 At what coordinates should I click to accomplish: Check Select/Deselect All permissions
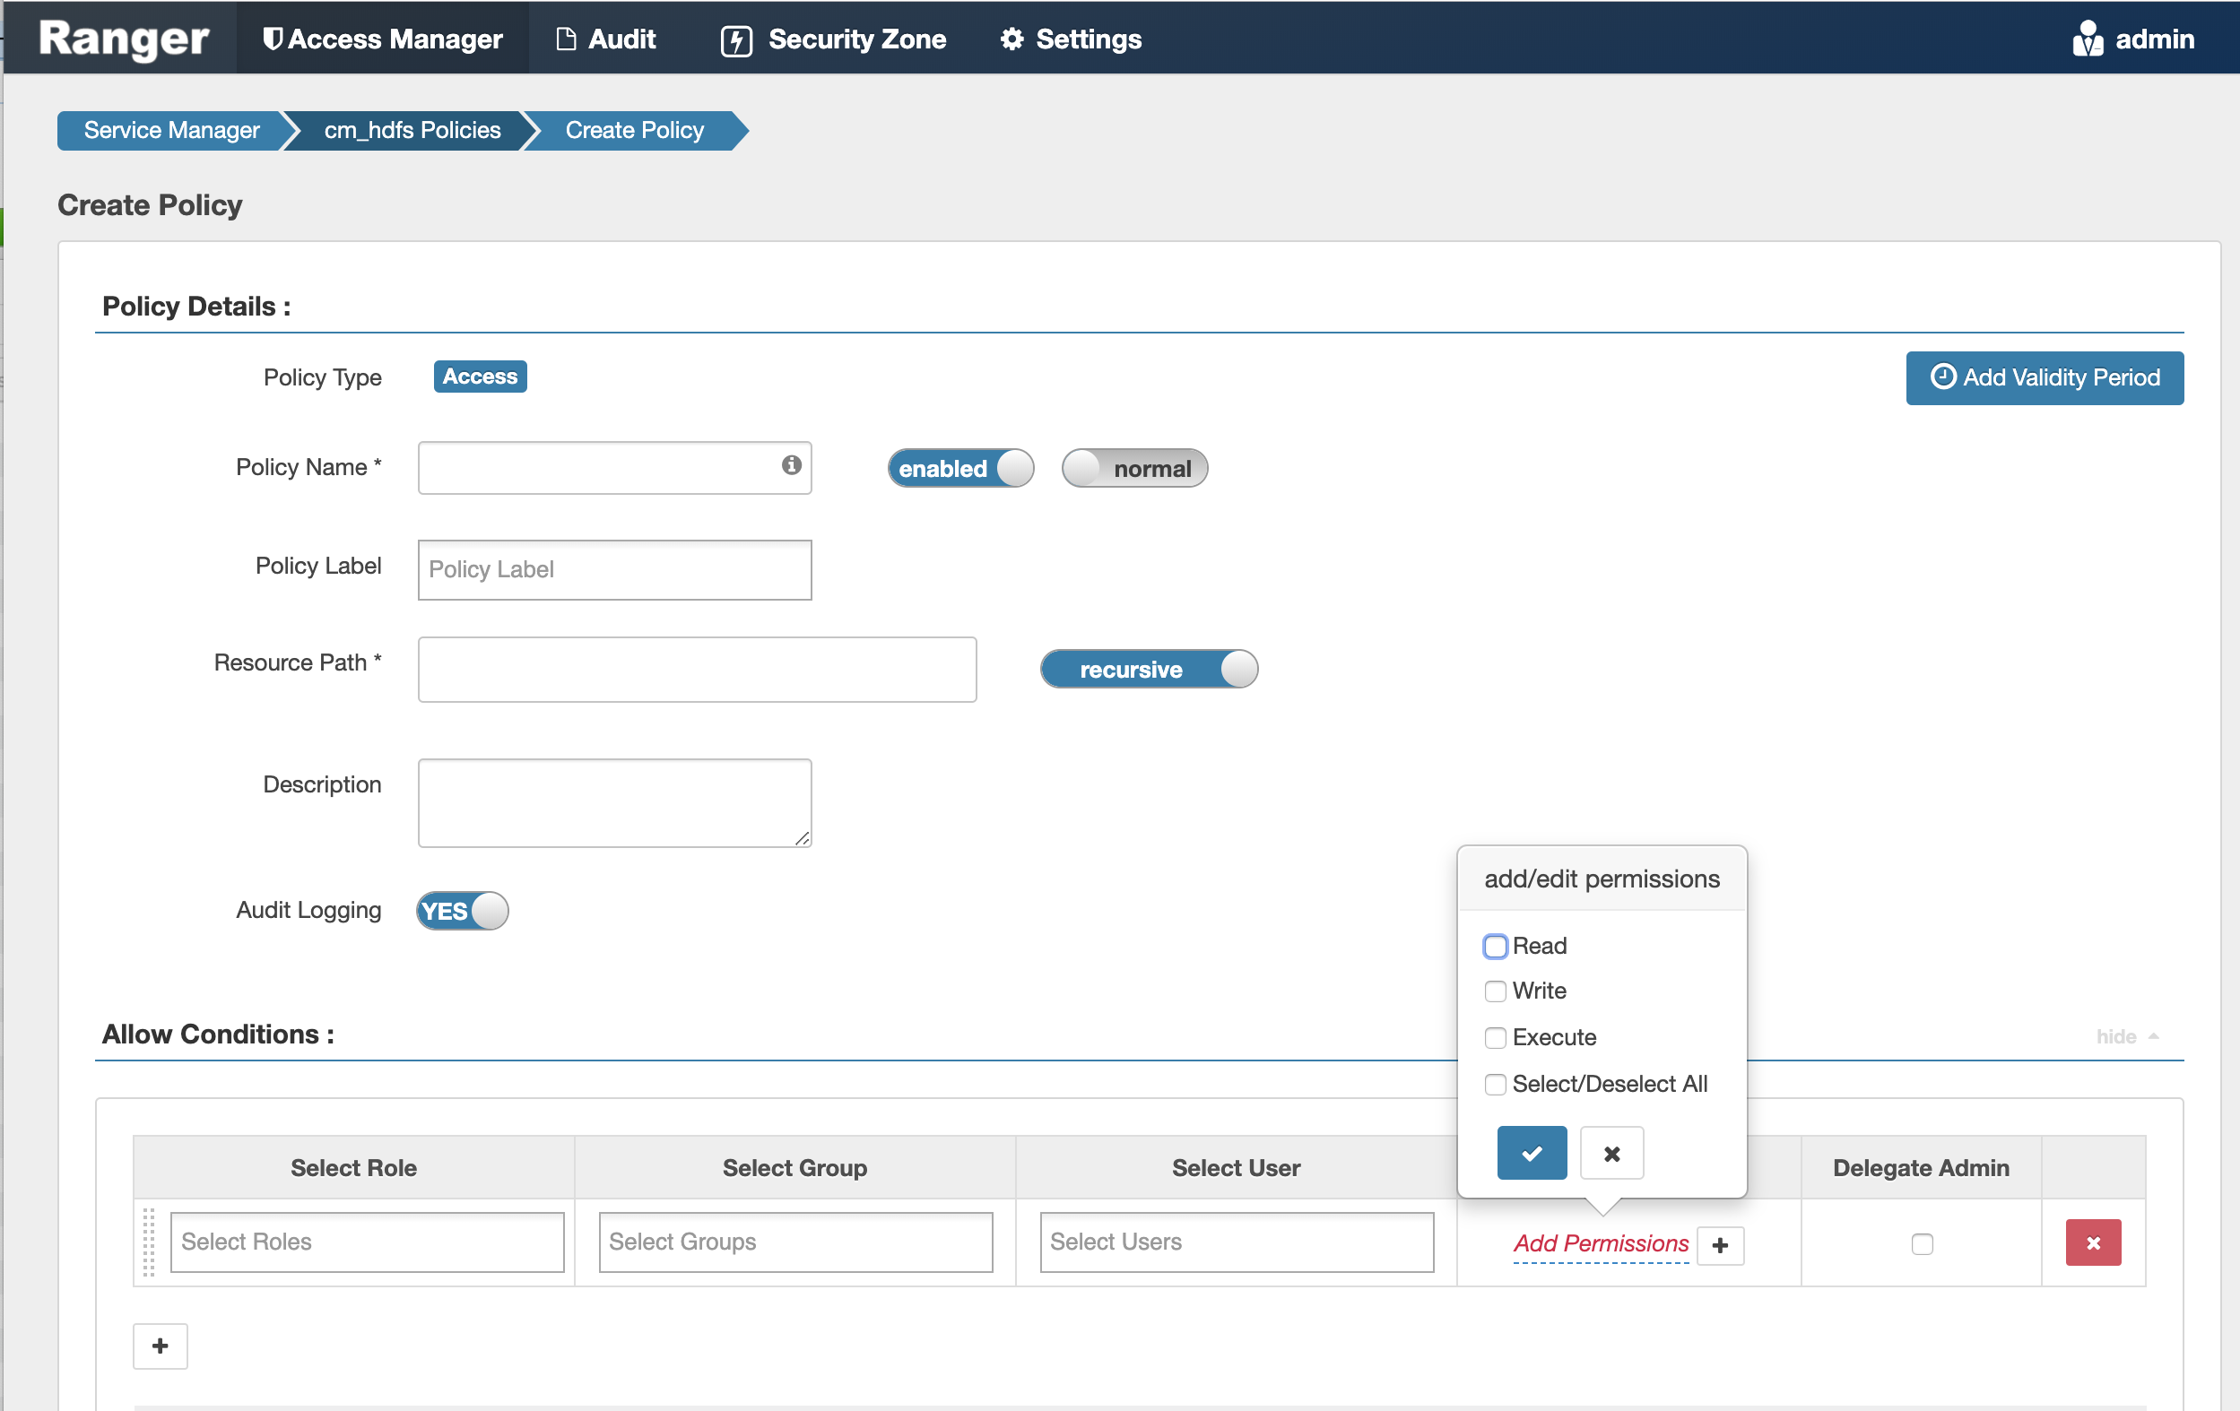(1496, 1085)
